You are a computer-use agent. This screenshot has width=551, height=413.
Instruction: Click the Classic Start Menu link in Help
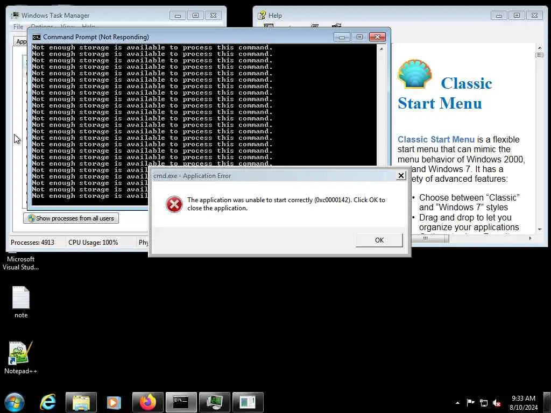tap(436, 139)
